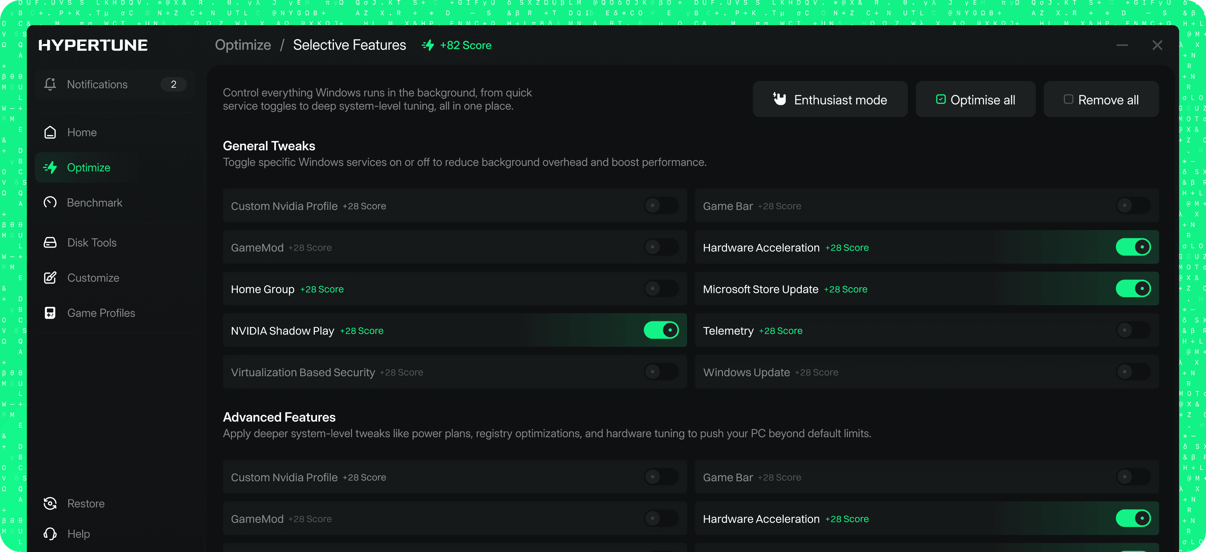Disable Hardware Acceleration under Advanced Features
Viewport: 1206px width, 552px height.
(x=1133, y=518)
